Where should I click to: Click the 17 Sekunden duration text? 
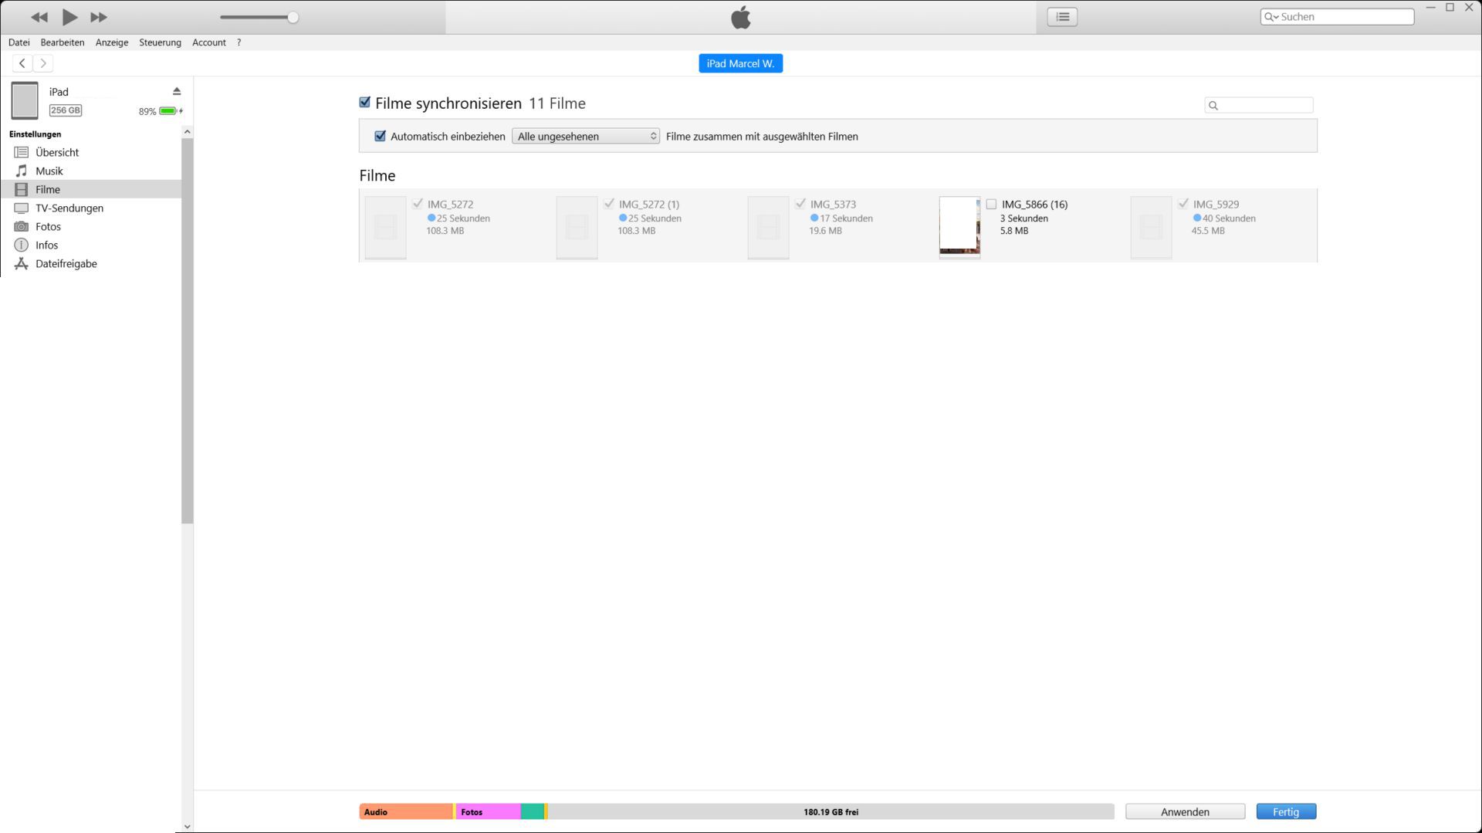[846, 218]
